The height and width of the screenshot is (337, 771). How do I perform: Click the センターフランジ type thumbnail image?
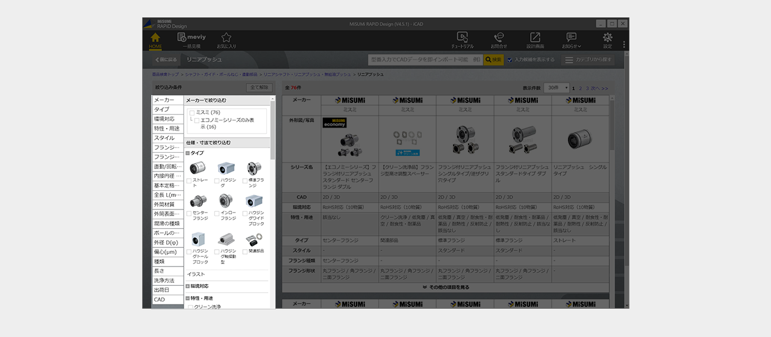tap(198, 200)
